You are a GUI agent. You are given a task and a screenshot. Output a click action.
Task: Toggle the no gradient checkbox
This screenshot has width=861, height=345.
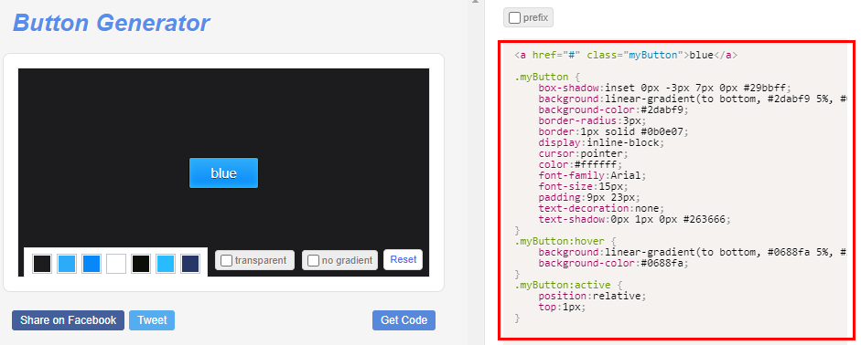pos(313,261)
